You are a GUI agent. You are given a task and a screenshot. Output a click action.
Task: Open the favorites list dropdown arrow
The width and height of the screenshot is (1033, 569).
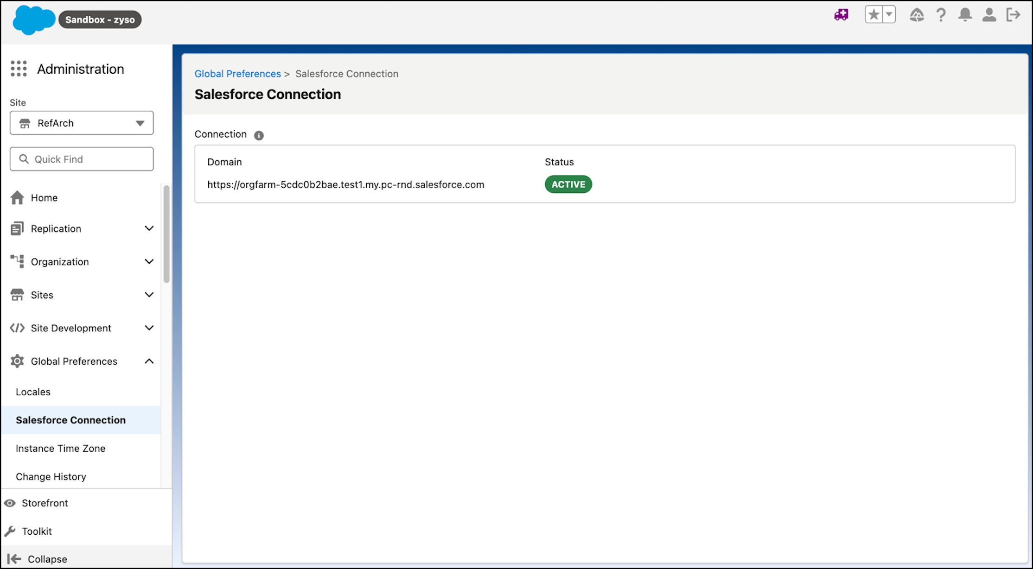coord(889,15)
